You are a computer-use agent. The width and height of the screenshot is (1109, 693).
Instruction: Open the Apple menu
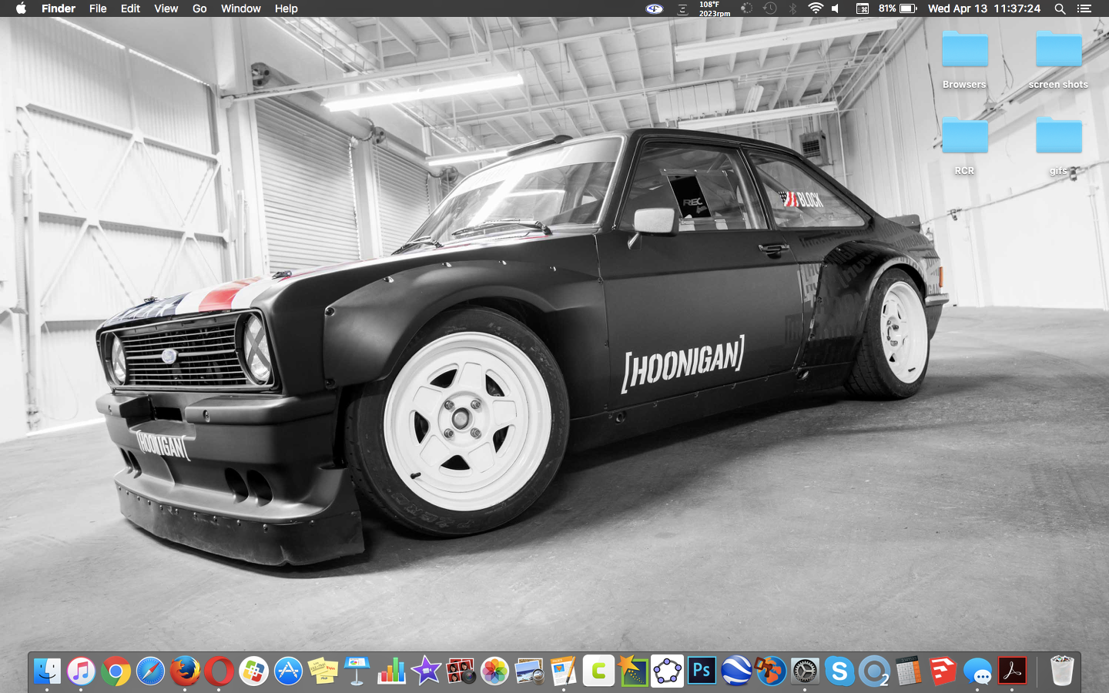coord(21,8)
